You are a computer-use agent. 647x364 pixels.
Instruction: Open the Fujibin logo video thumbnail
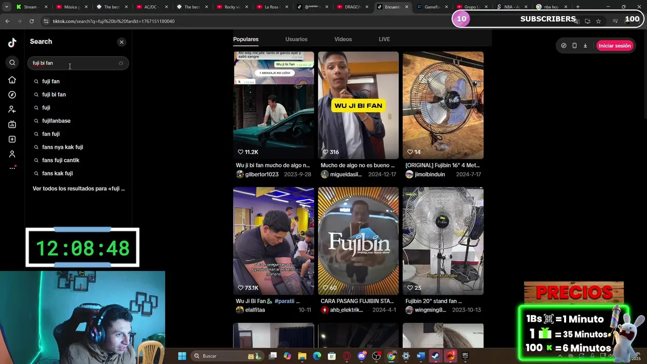click(x=358, y=241)
